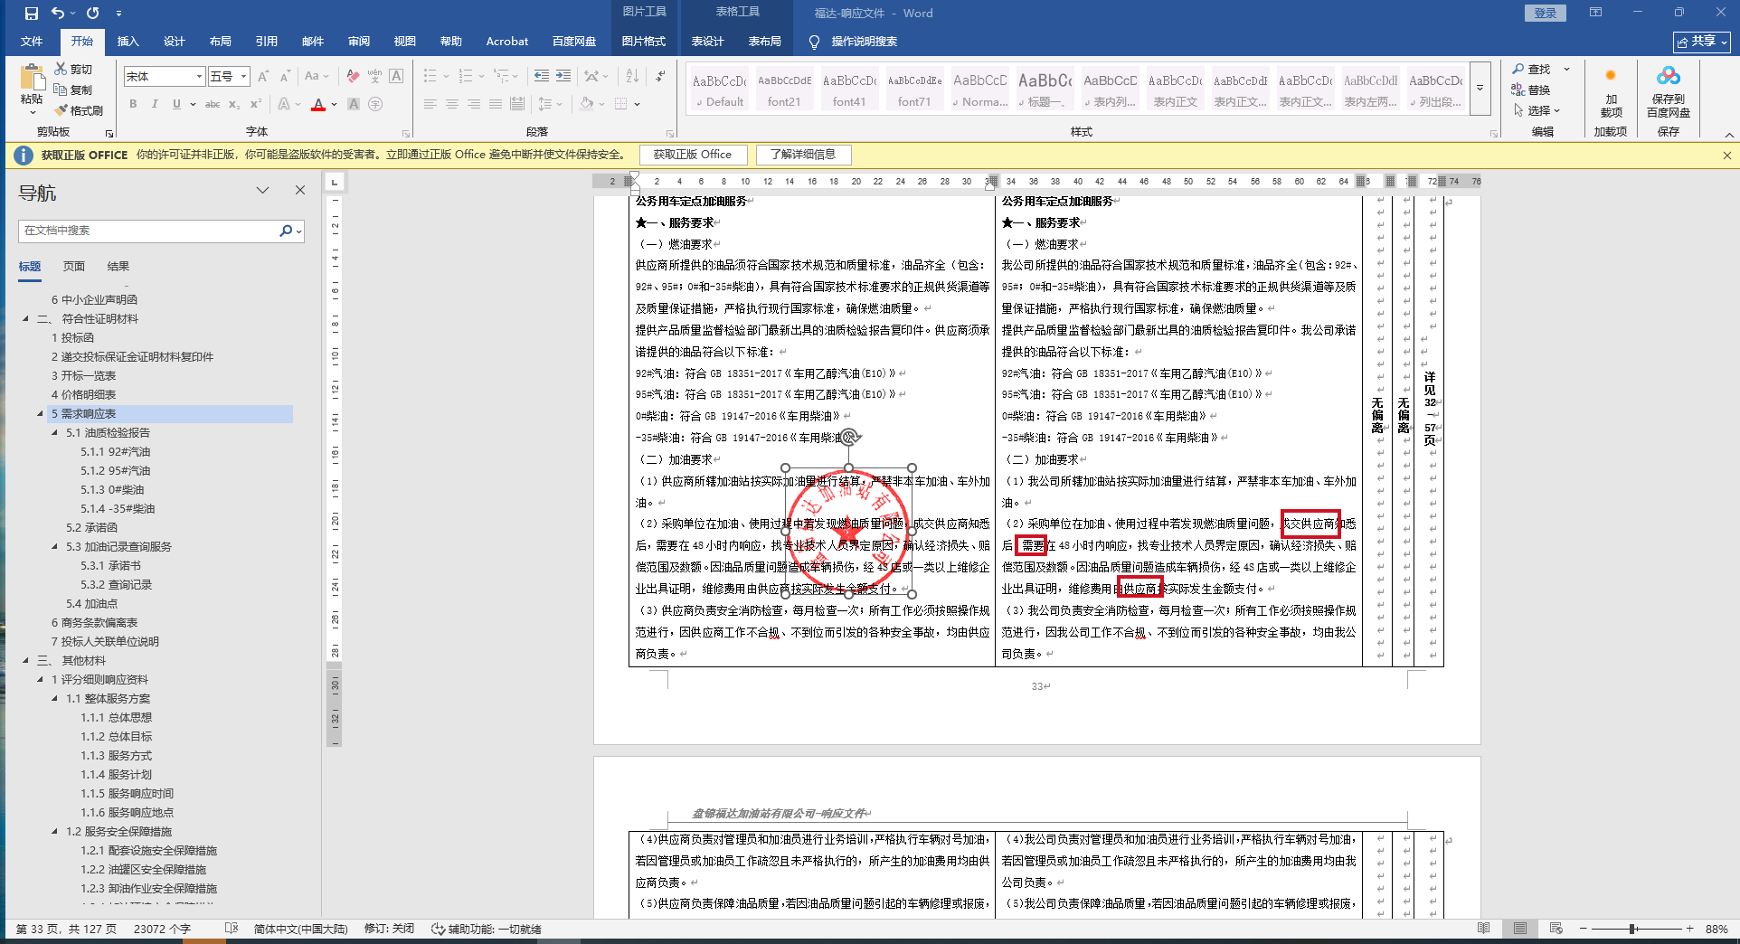Click the Paste (粘贴) clipboard icon

pyautogui.click(x=32, y=80)
